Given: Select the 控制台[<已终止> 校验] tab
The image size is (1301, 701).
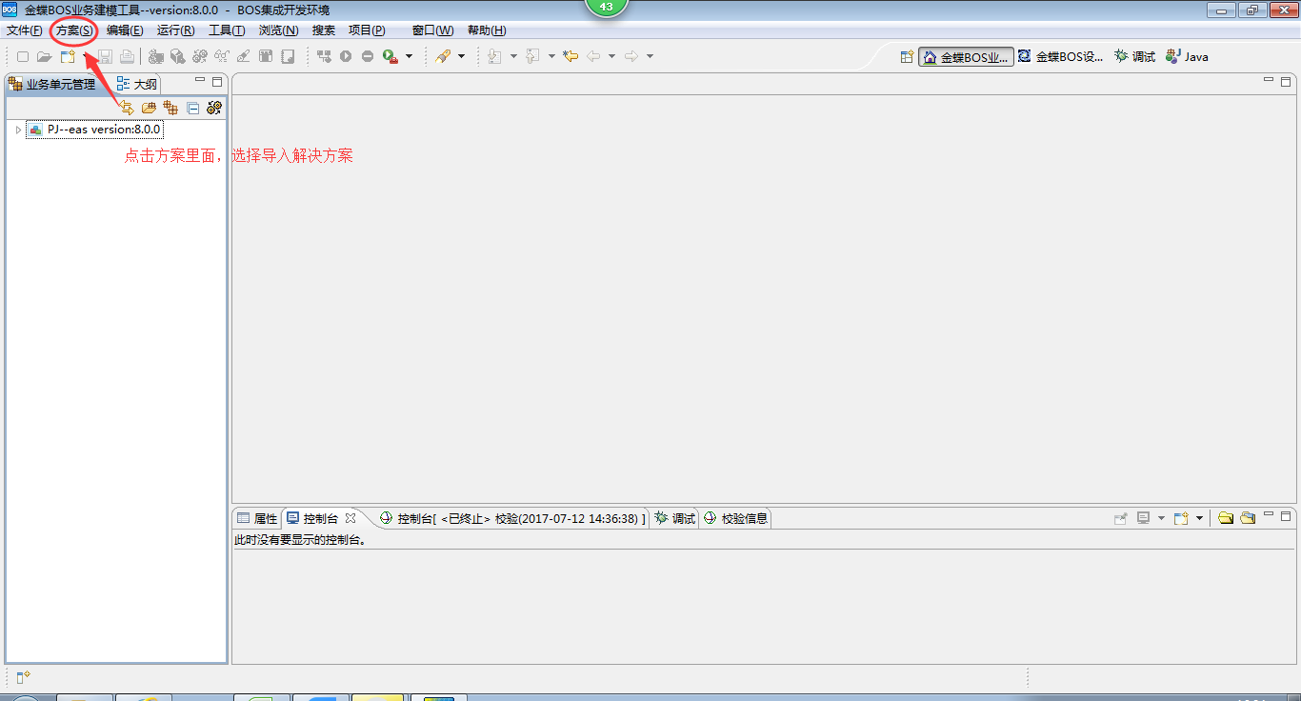Looking at the screenshot, I should coord(512,518).
